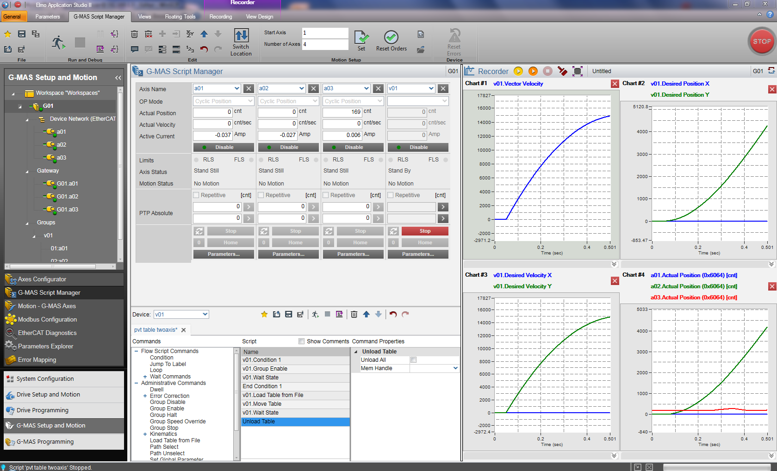Click the script panel trash icon
This screenshot has width=777, height=471.
tap(354, 314)
